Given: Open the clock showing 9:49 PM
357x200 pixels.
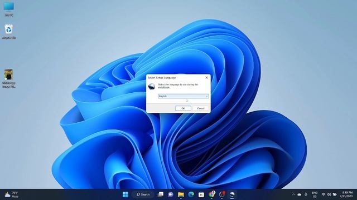Looking at the screenshot, I should point(346,194).
